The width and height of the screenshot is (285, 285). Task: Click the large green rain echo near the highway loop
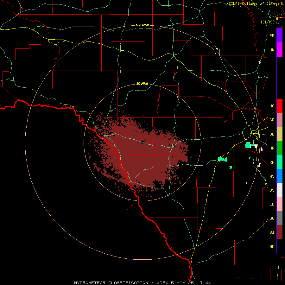coord(248,145)
